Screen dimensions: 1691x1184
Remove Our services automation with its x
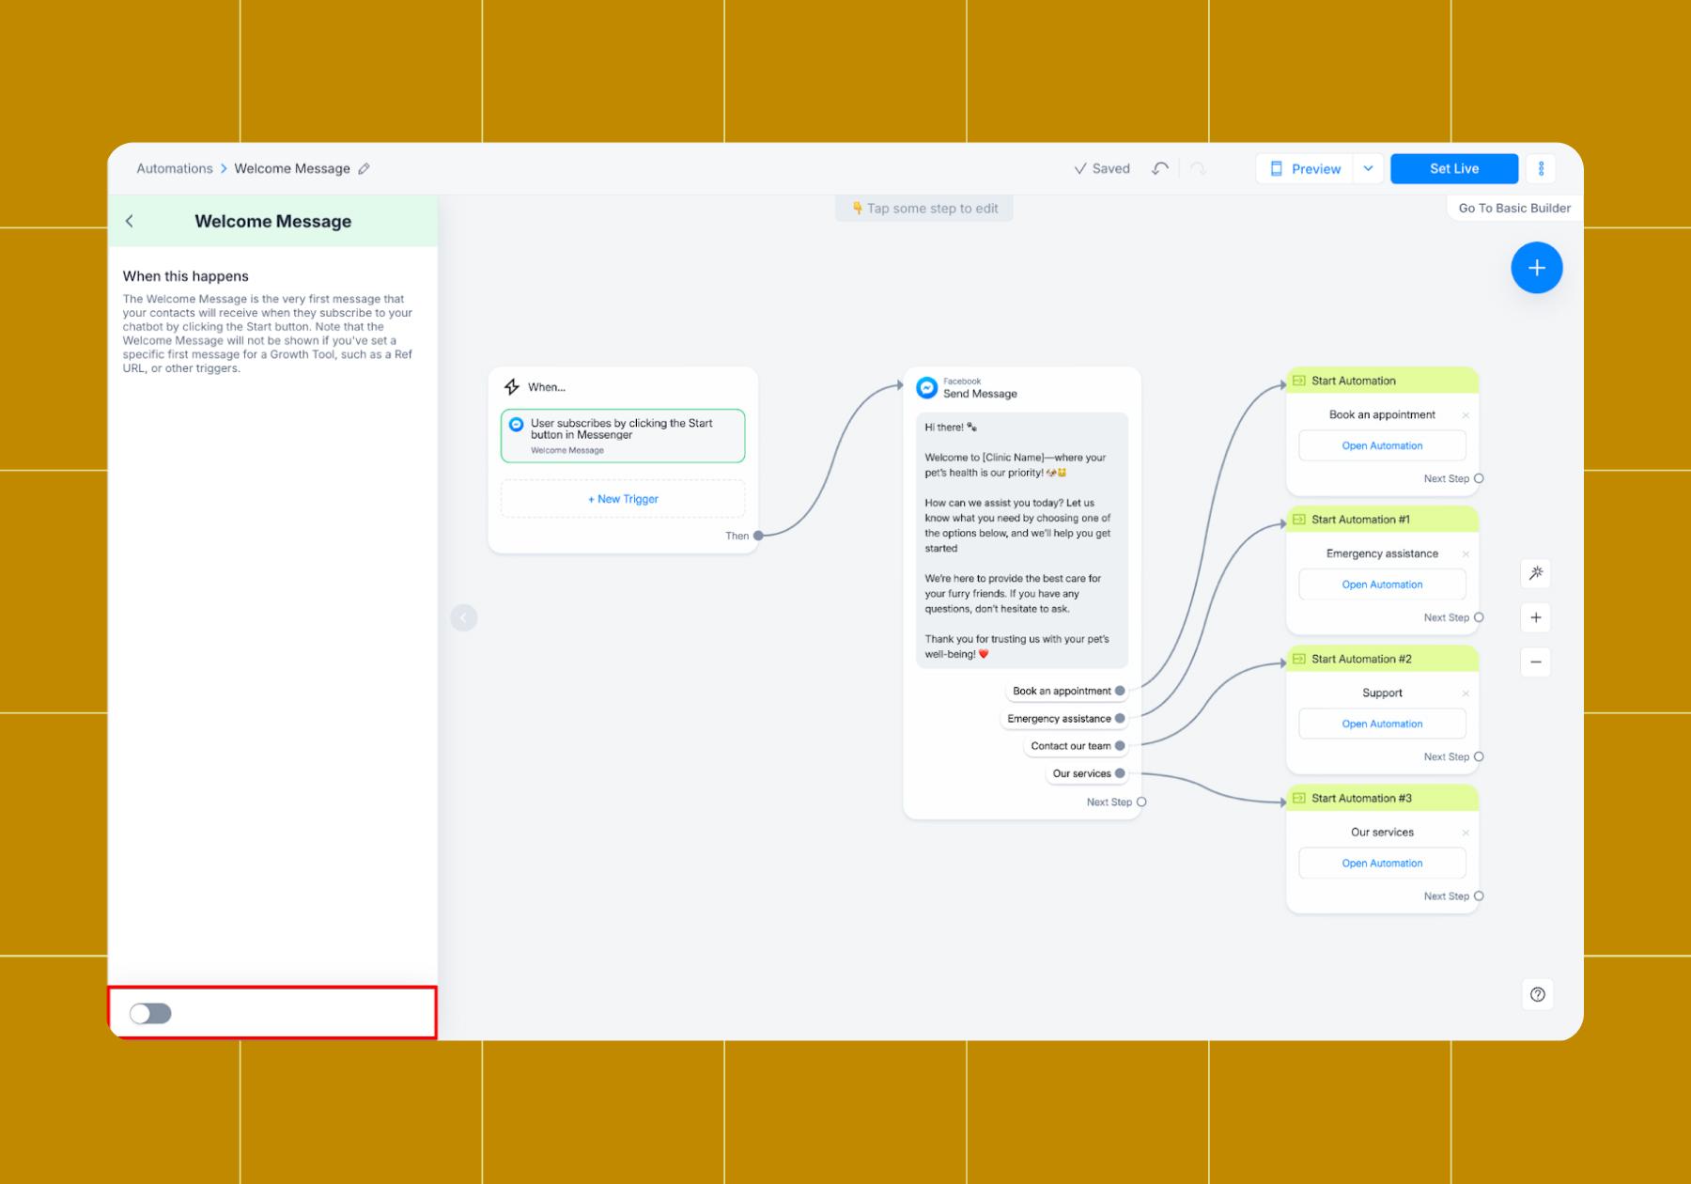tap(1465, 833)
